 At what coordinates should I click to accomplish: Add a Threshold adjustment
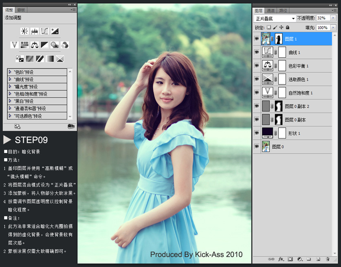[40, 59]
